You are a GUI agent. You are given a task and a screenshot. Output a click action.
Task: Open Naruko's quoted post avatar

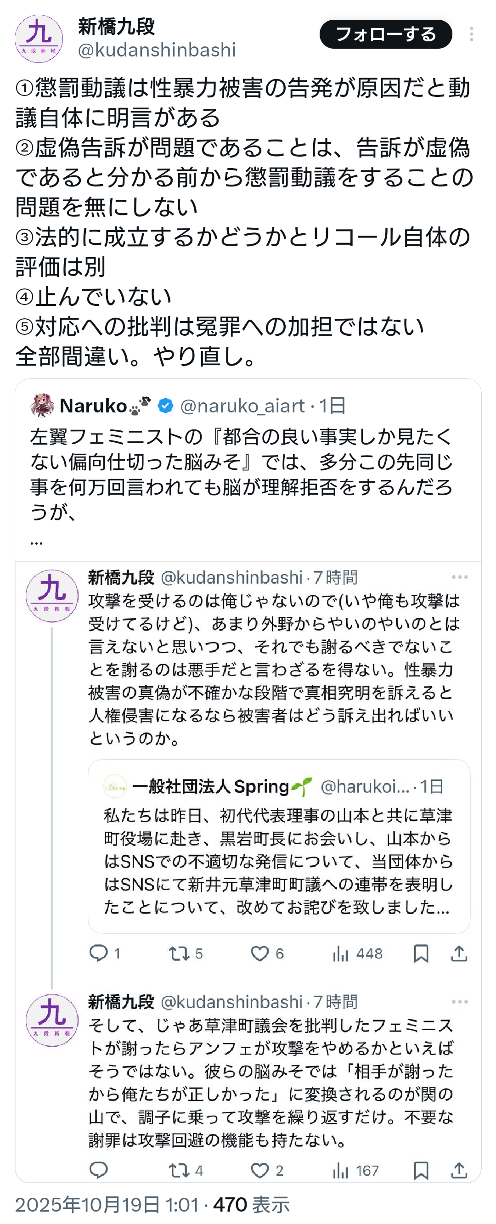(42, 405)
